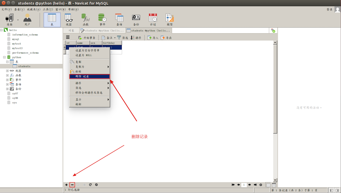Viewport: 341px width, 193px height.
Task: Click the page number field in bottom bar
Action: pos(244,185)
